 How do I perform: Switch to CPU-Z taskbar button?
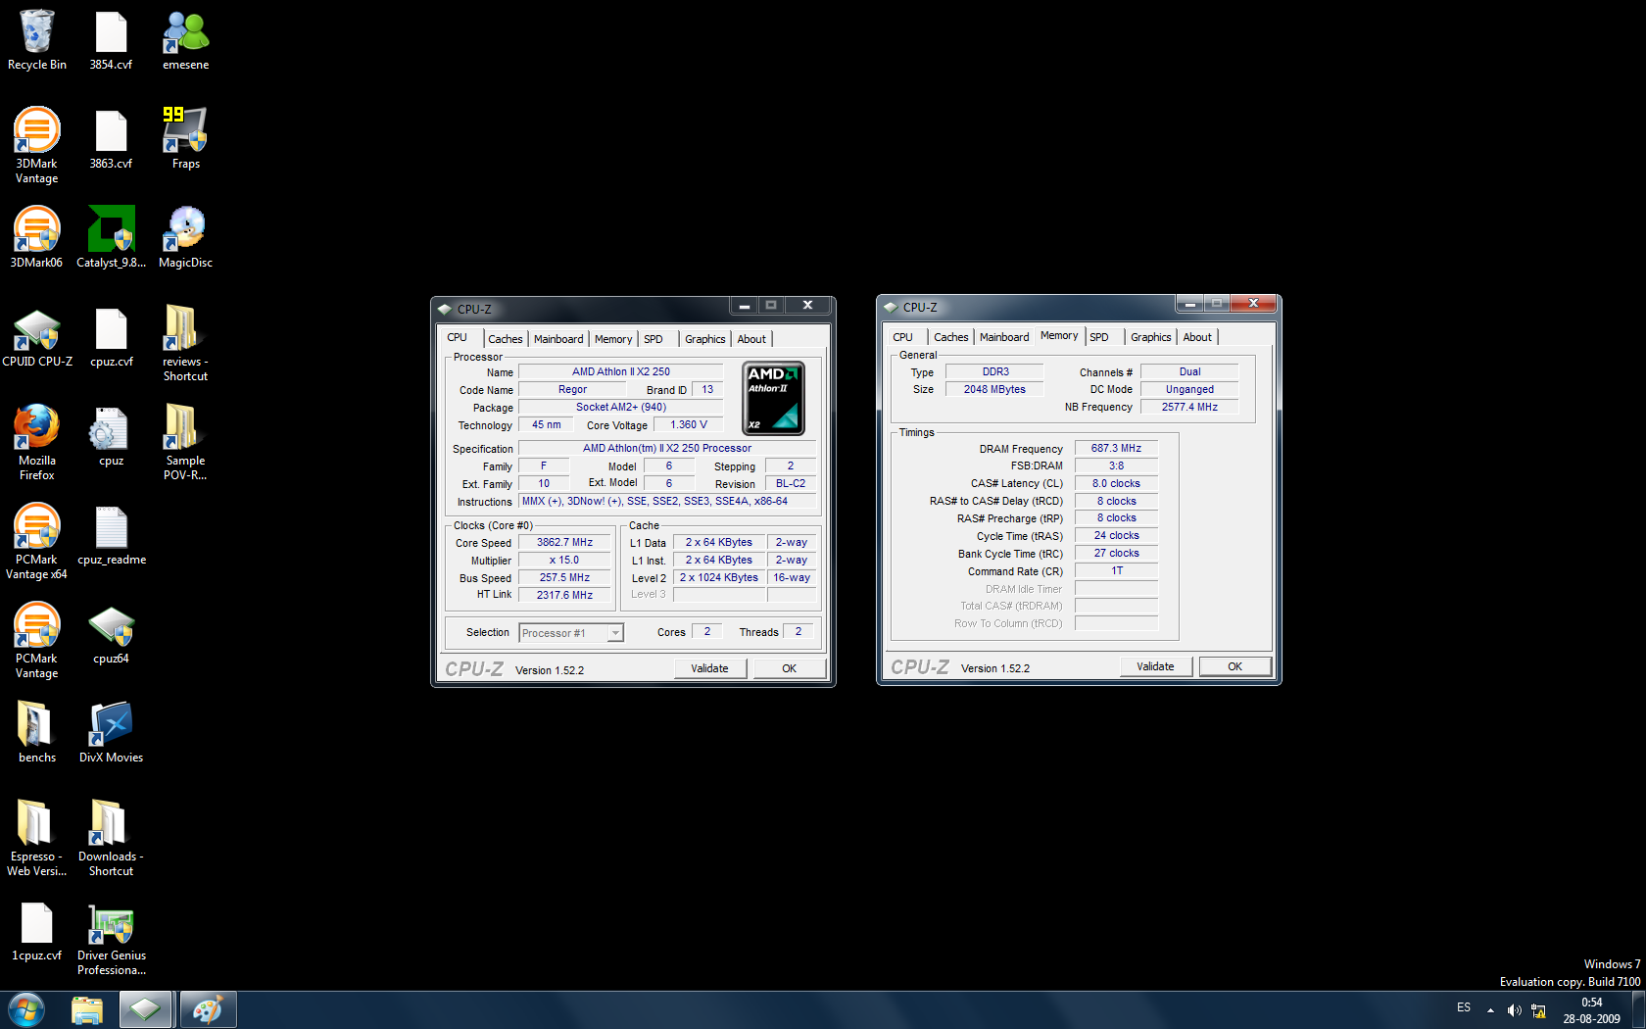(146, 1009)
